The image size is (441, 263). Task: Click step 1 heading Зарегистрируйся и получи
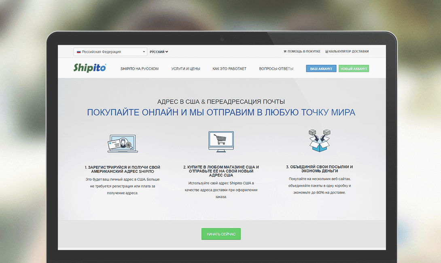pyautogui.click(x=123, y=170)
